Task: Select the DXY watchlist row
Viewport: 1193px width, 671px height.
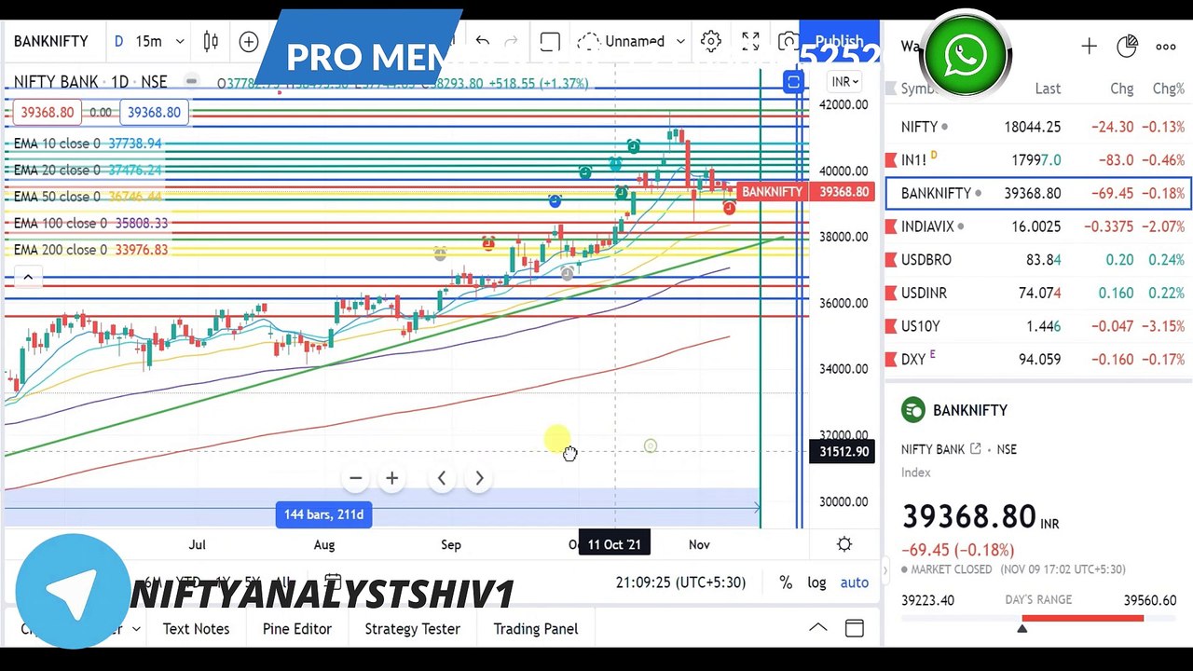Action: click(x=1038, y=359)
